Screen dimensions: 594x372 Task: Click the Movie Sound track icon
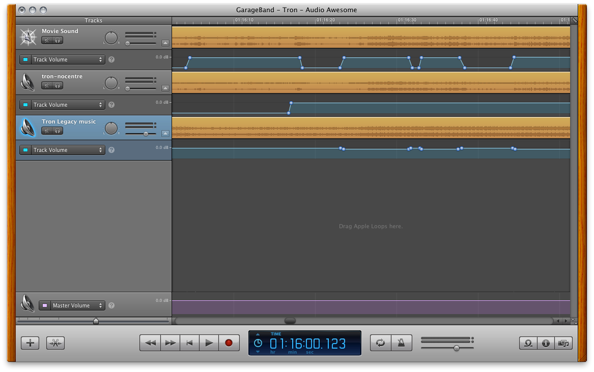(x=28, y=37)
